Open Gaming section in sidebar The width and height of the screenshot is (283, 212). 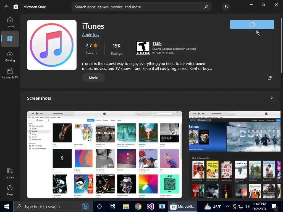tap(10, 57)
